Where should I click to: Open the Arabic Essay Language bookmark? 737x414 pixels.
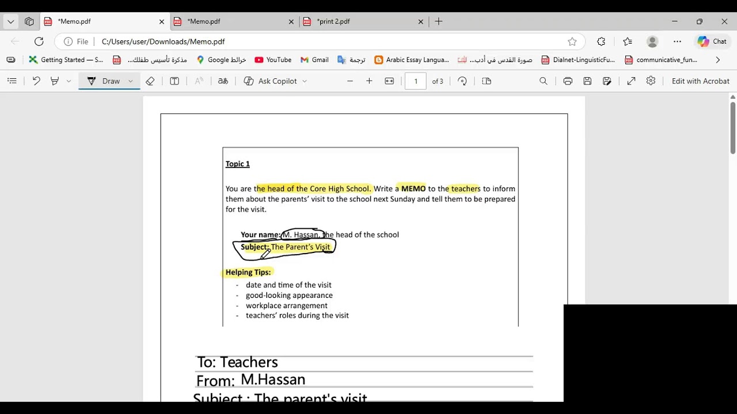(x=412, y=60)
